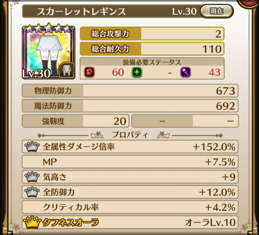Image resolution: width=259 pixels, height=235 pixels.
Task: Open the MP +7.5% property row
Action: click(x=130, y=162)
